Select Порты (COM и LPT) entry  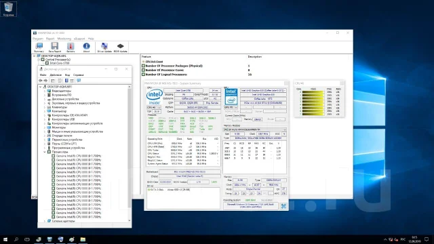click(64, 144)
